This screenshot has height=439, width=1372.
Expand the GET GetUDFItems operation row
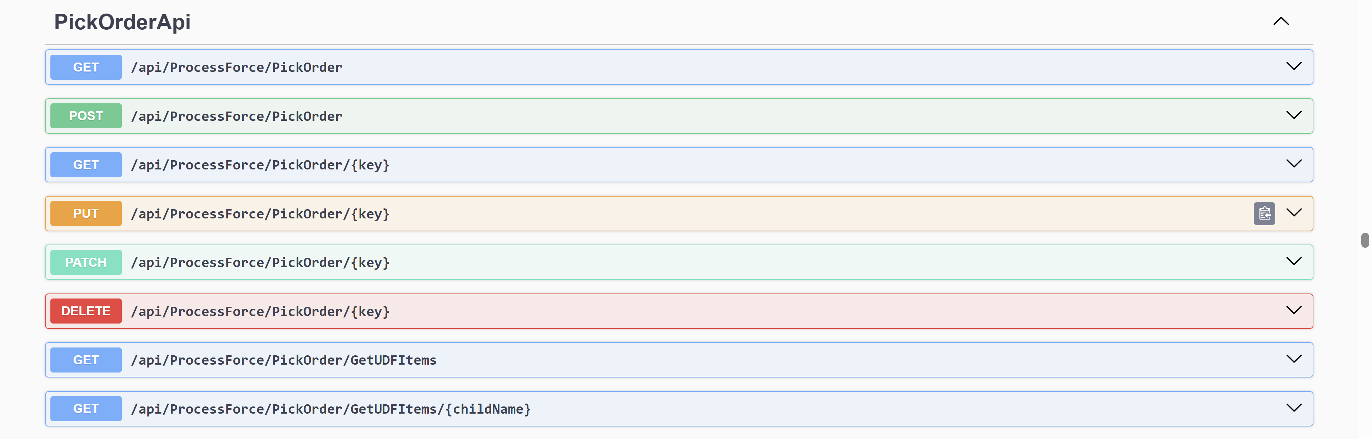[1294, 359]
